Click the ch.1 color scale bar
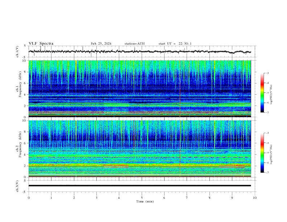The height and width of the screenshot is (222, 287). pyautogui.click(x=262, y=93)
